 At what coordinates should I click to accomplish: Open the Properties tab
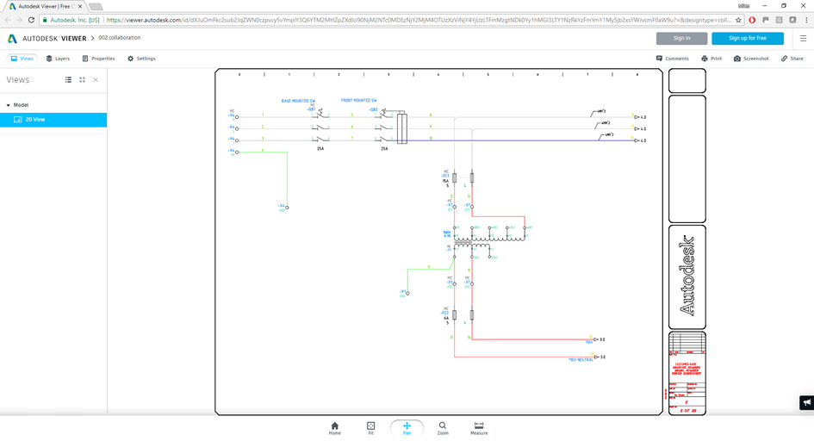click(x=99, y=59)
